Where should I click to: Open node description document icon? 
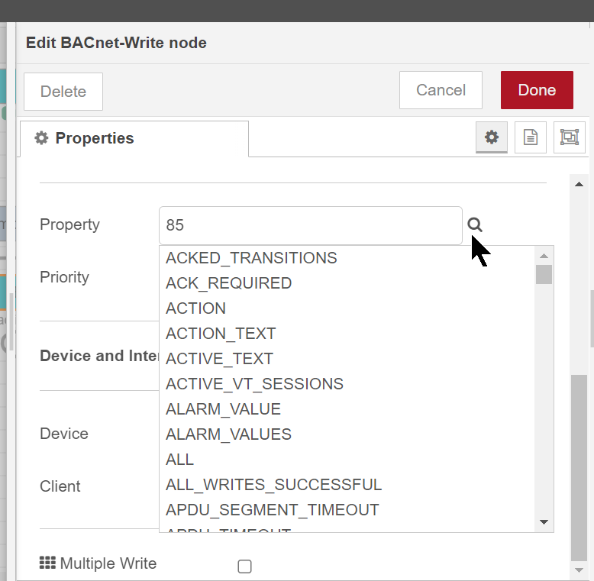pyautogui.click(x=531, y=137)
